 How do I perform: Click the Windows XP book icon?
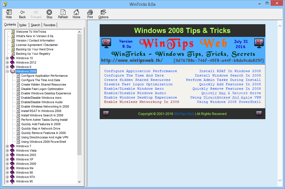point(12,159)
